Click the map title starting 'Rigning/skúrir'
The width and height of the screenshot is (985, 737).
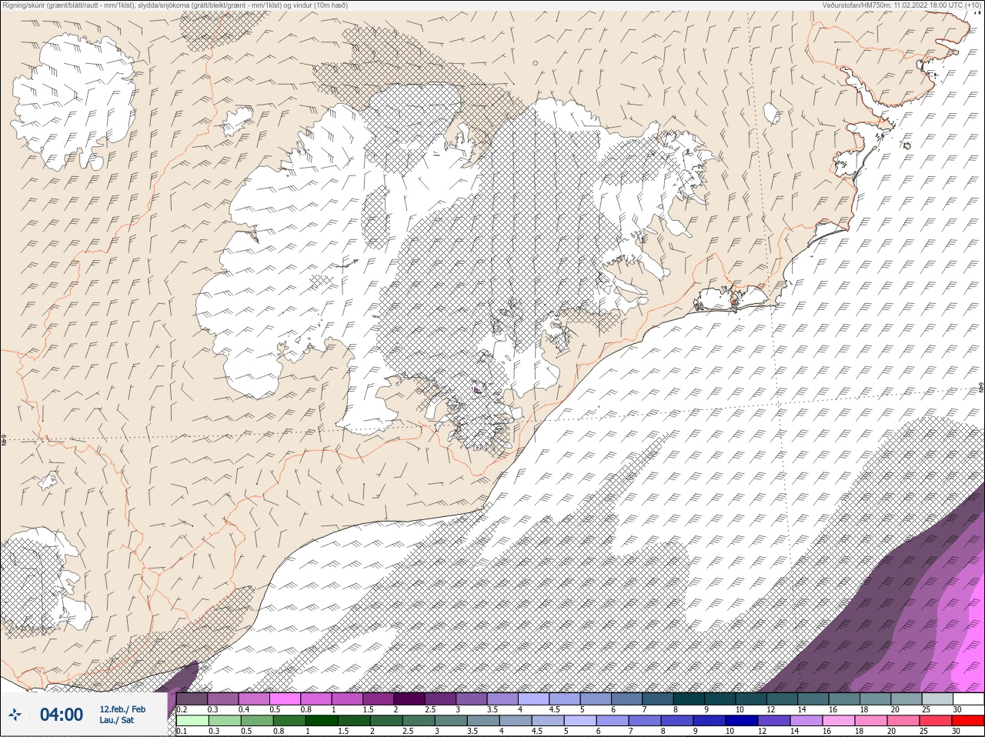point(175,5)
